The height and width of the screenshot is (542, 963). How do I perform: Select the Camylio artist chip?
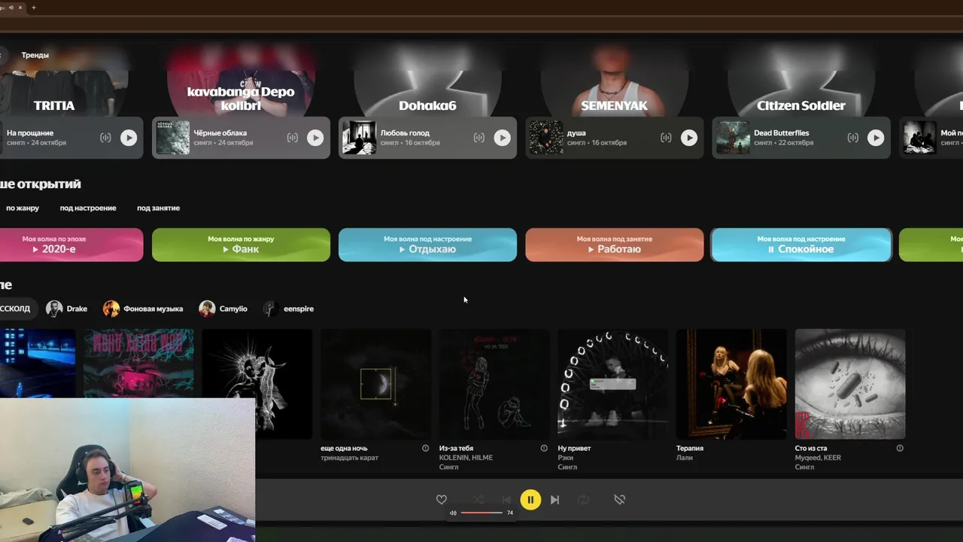[x=223, y=309]
